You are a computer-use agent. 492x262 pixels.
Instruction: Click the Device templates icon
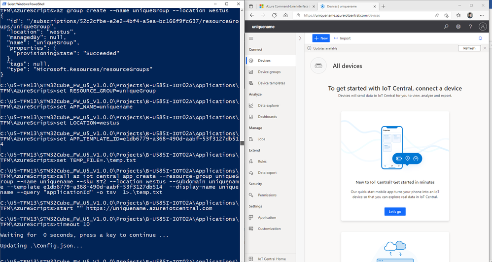pyautogui.click(x=251, y=83)
